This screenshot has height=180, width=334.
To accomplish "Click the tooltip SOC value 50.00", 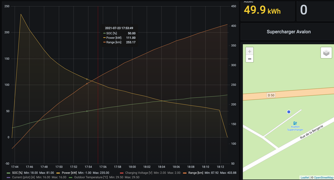I will [x=132, y=33].
